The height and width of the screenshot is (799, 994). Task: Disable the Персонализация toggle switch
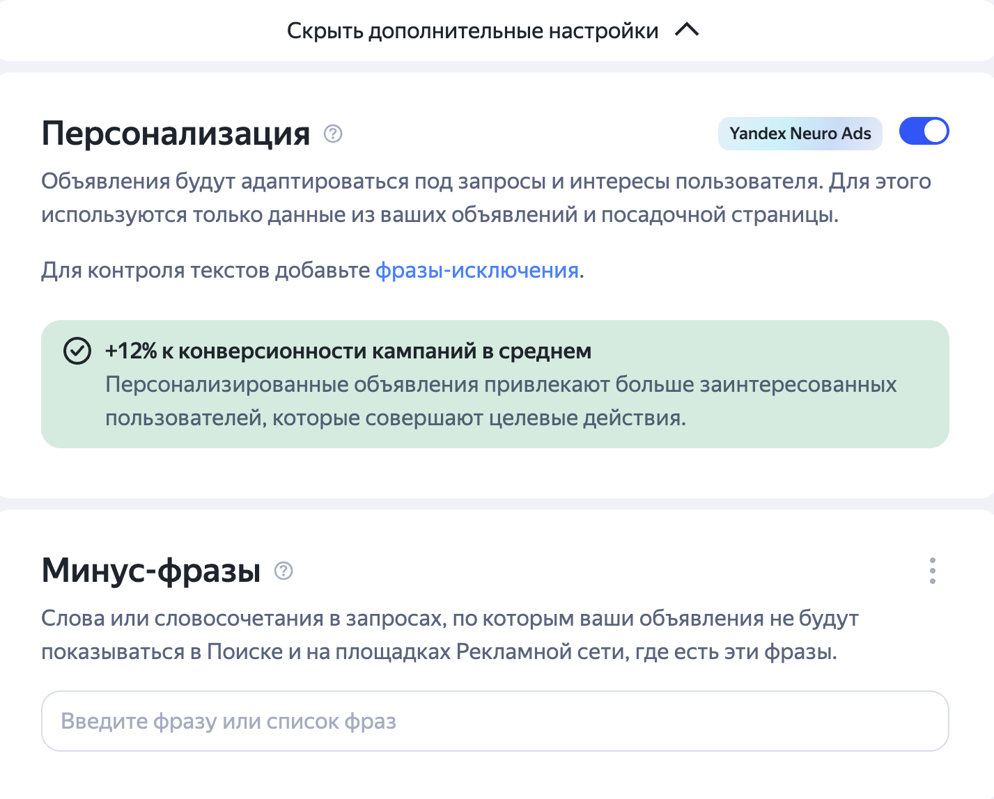click(924, 132)
